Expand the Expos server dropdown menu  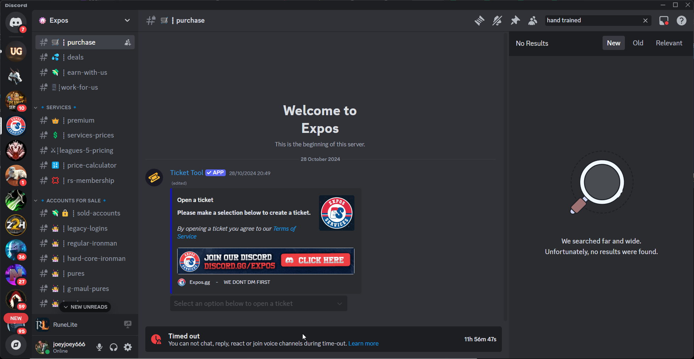[x=127, y=21]
